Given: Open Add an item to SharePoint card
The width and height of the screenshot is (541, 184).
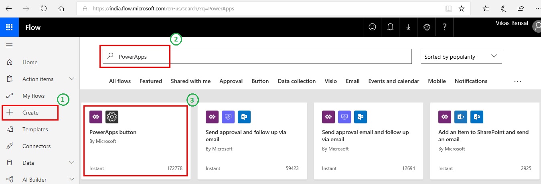Looking at the screenshot, I should point(485,141).
